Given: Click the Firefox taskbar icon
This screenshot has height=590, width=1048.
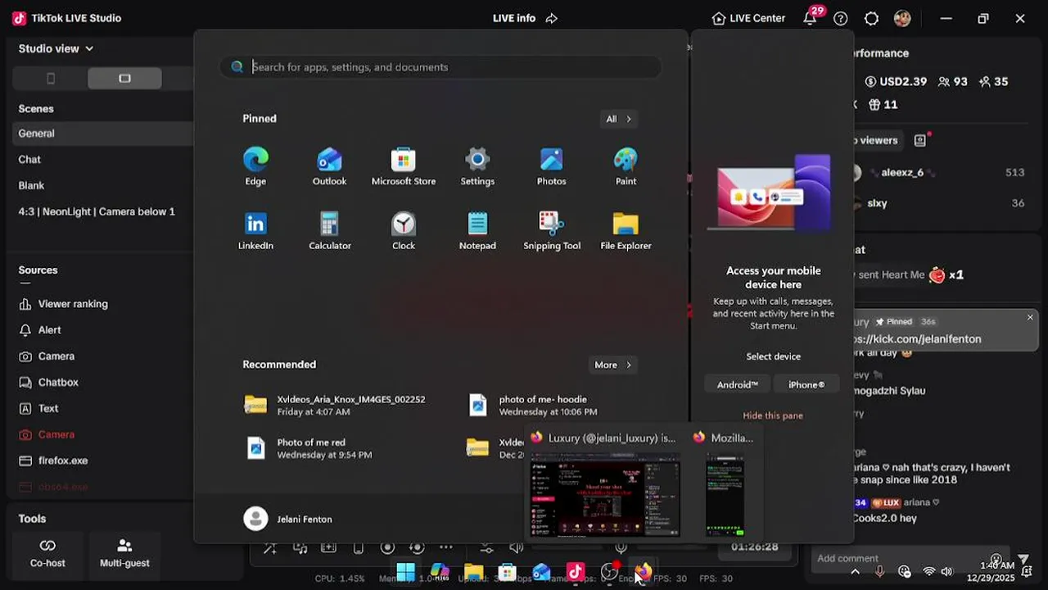Looking at the screenshot, I should tap(644, 571).
